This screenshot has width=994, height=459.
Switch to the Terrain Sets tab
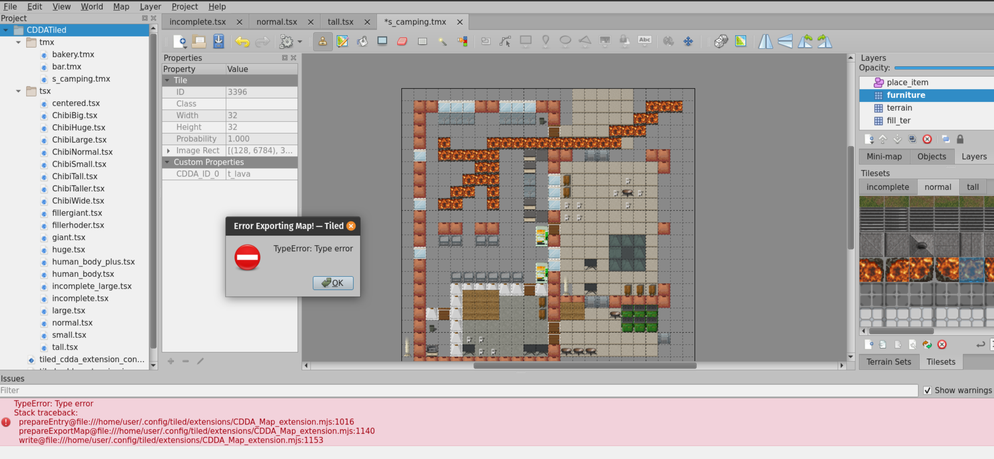click(889, 361)
